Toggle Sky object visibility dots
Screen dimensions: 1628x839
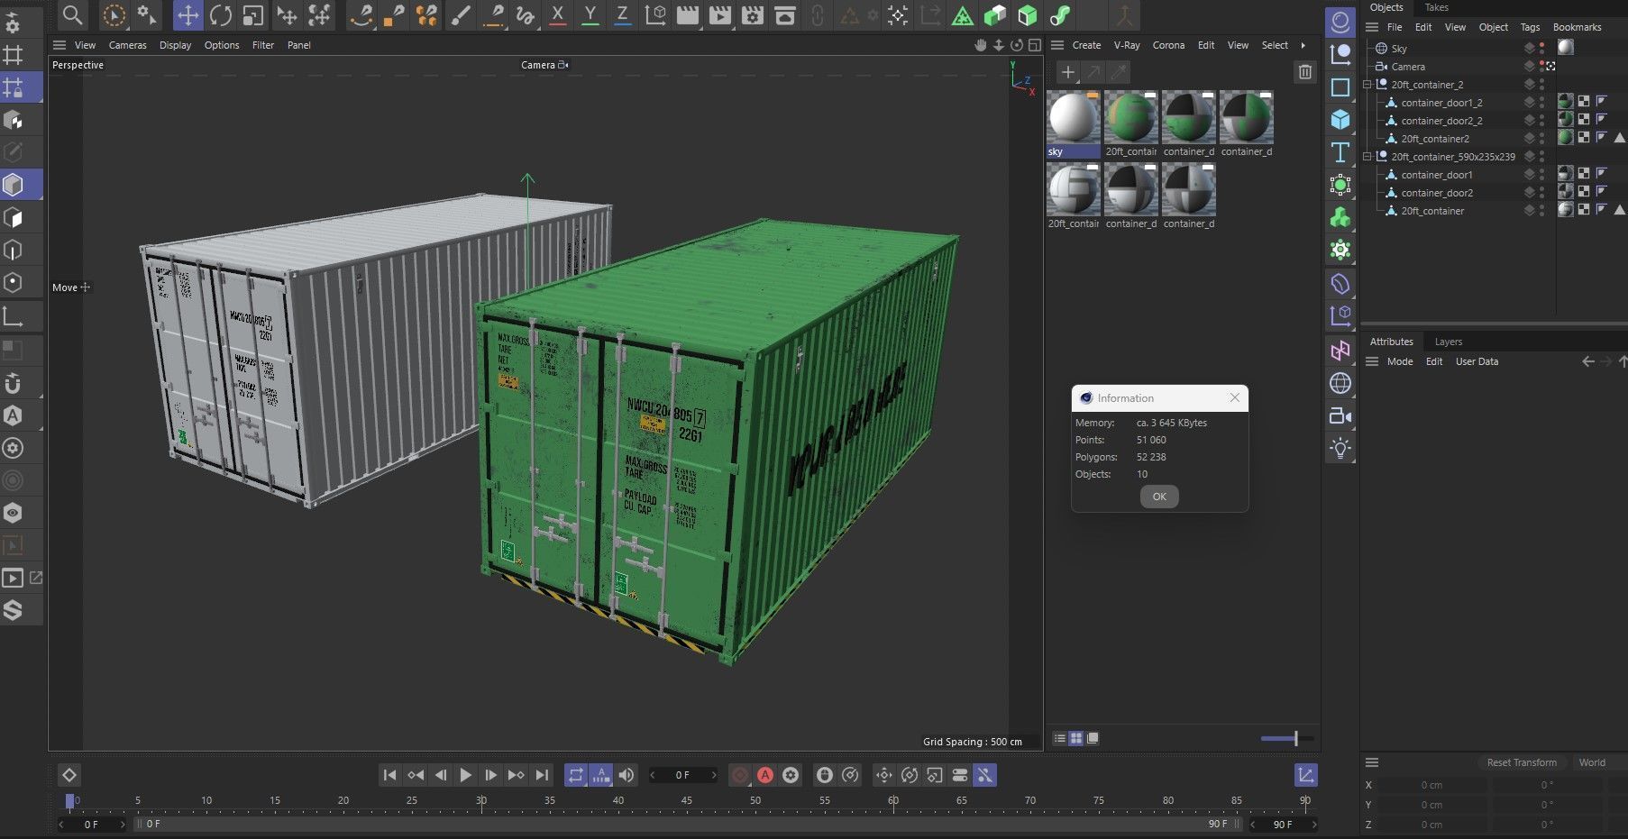[1541, 48]
